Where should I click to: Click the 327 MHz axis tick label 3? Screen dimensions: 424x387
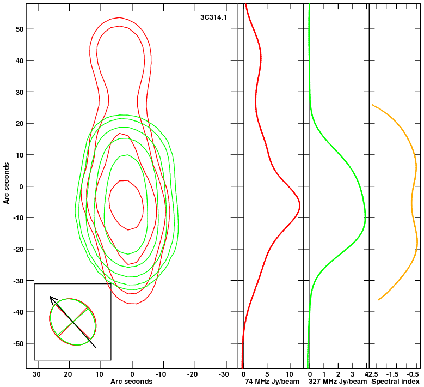352,374
